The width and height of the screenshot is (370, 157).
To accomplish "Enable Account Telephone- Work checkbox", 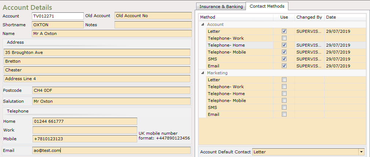I will [x=284, y=38].
